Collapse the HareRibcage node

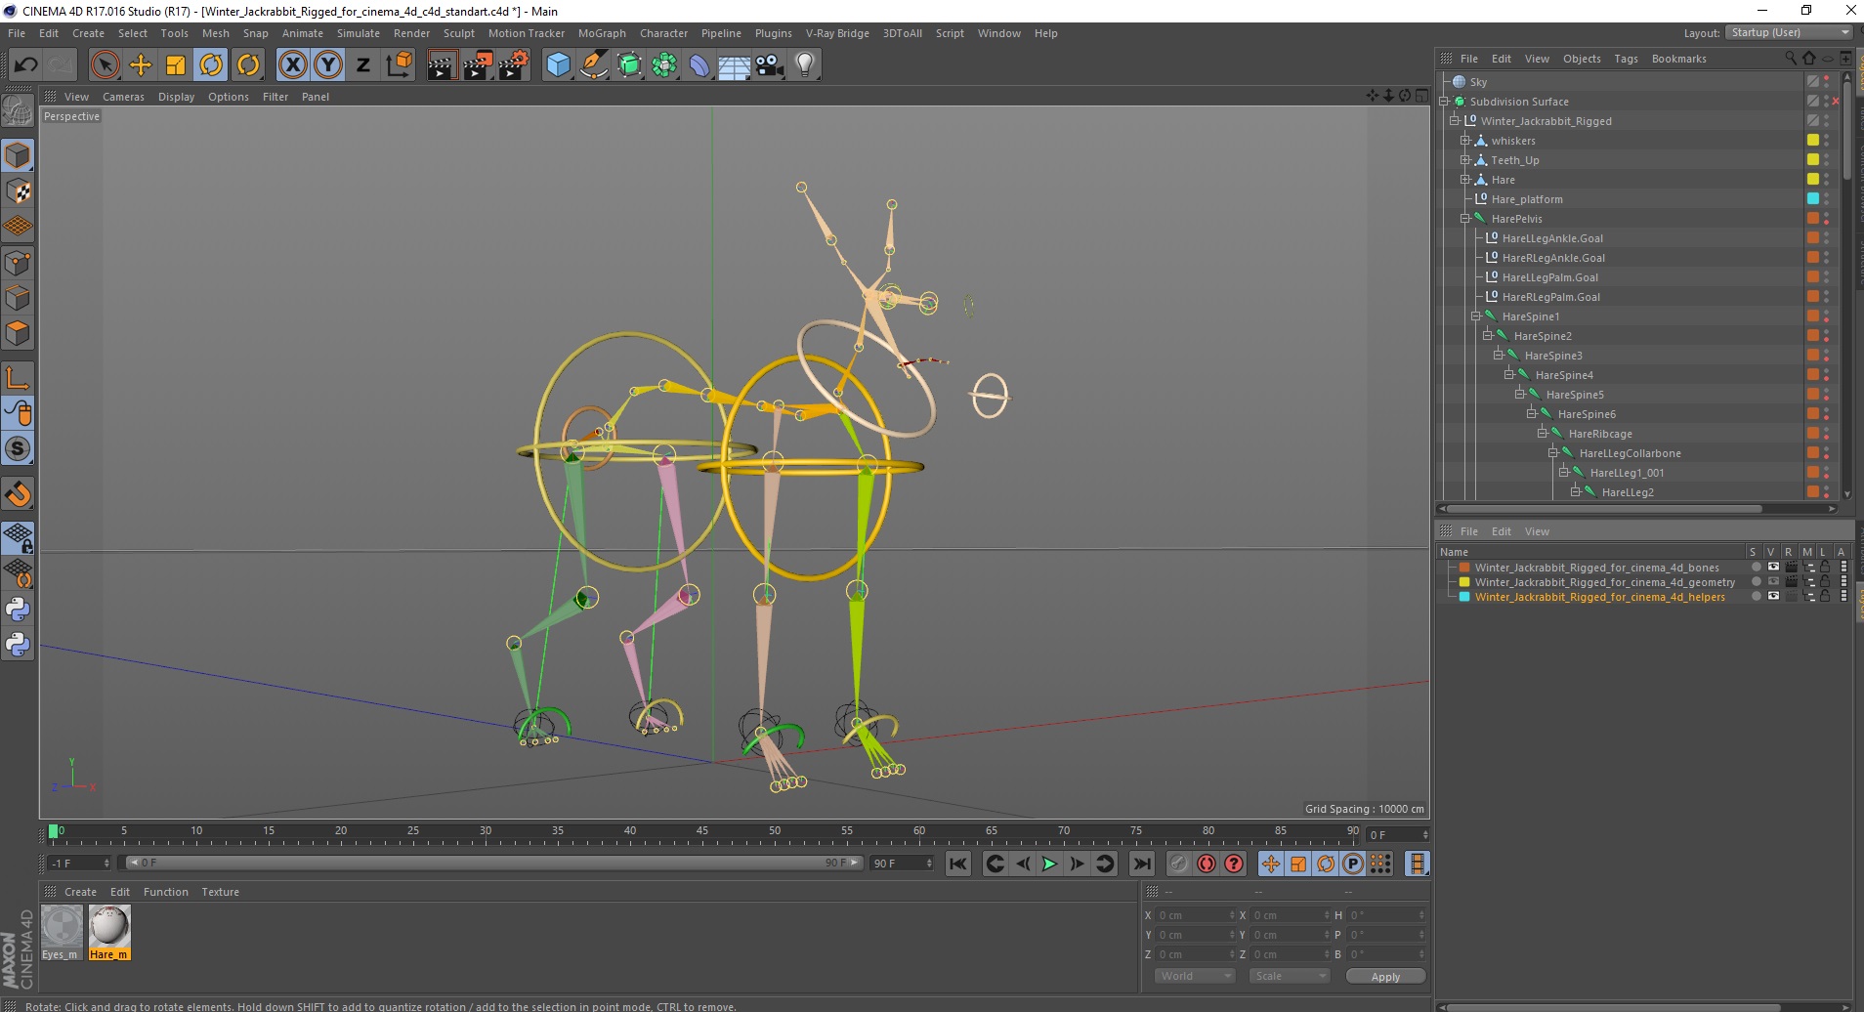[1542, 434]
